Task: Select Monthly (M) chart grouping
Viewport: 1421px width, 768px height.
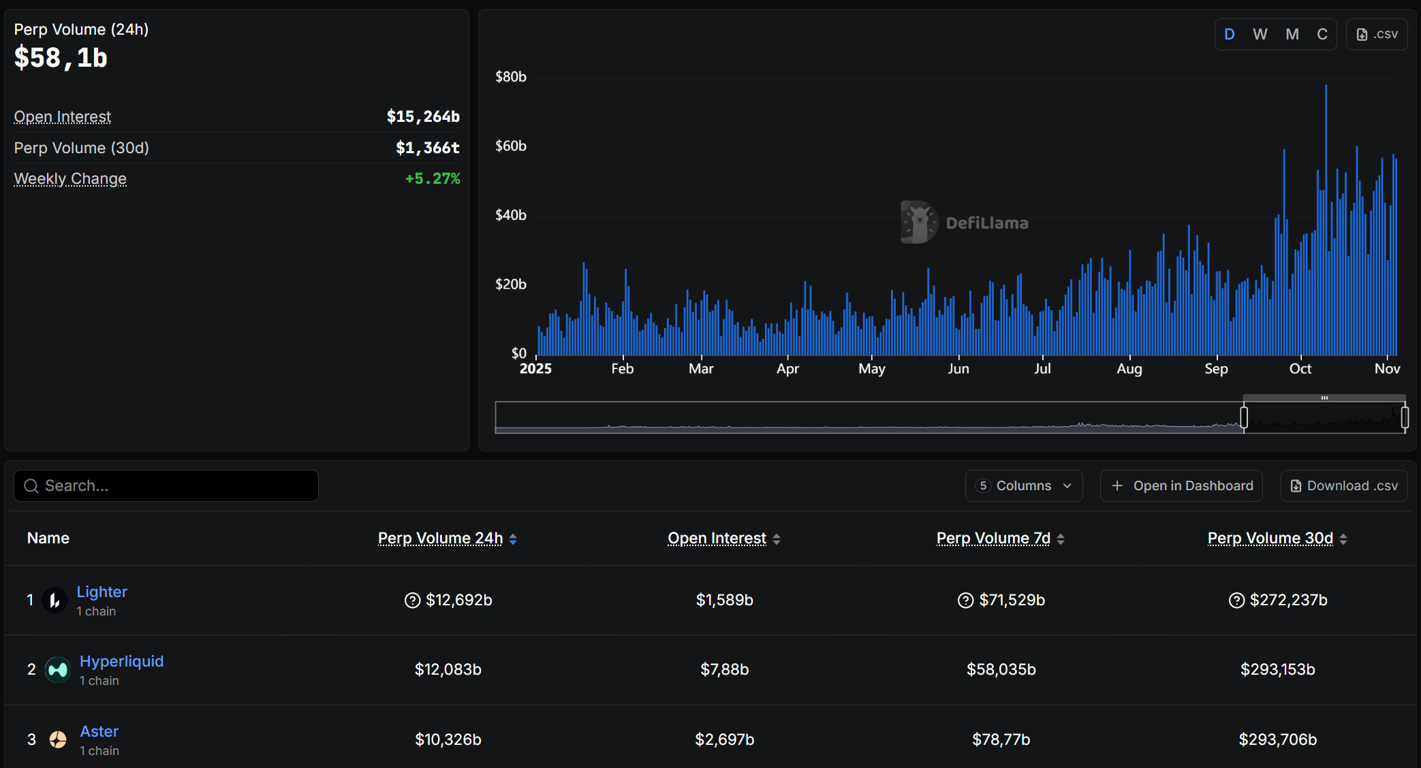Action: click(1292, 35)
